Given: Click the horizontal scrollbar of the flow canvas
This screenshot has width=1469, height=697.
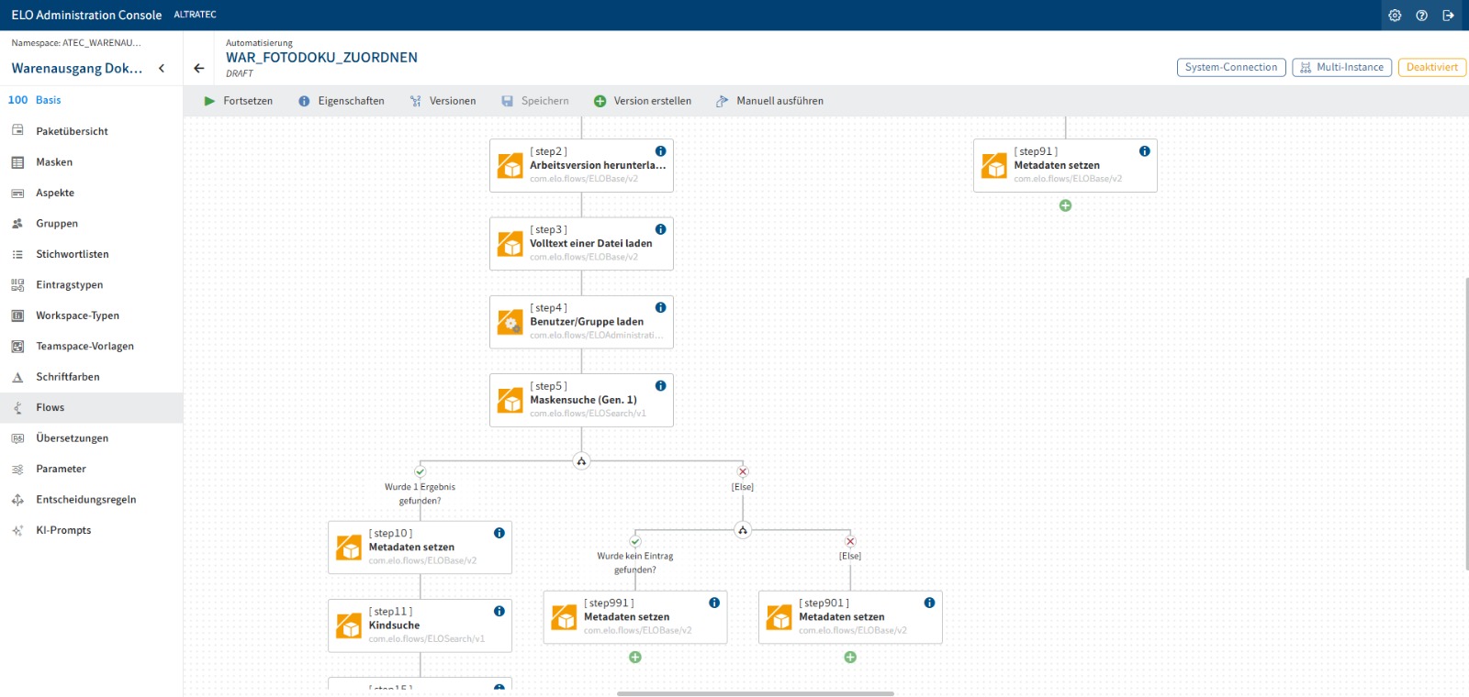Looking at the screenshot, I should pyautogui.click(x=756, y=693).
